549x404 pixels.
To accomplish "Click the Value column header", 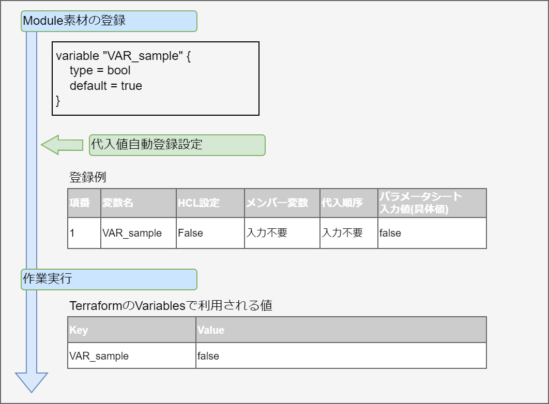I will tap(341, 330).
